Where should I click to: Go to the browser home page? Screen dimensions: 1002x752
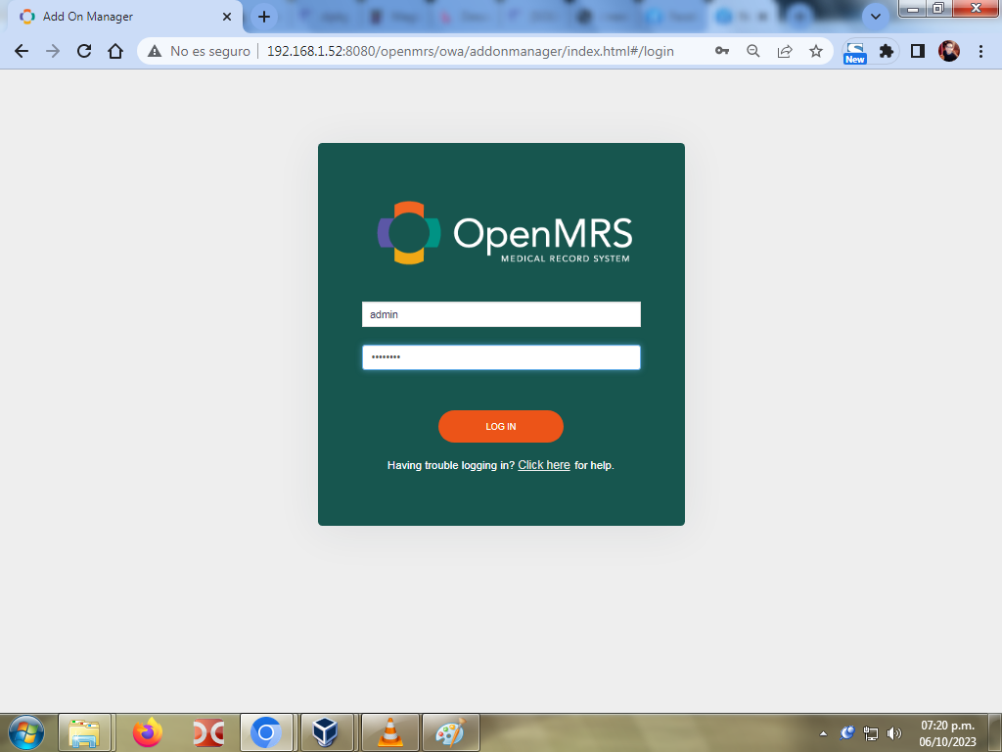(115, 51)
